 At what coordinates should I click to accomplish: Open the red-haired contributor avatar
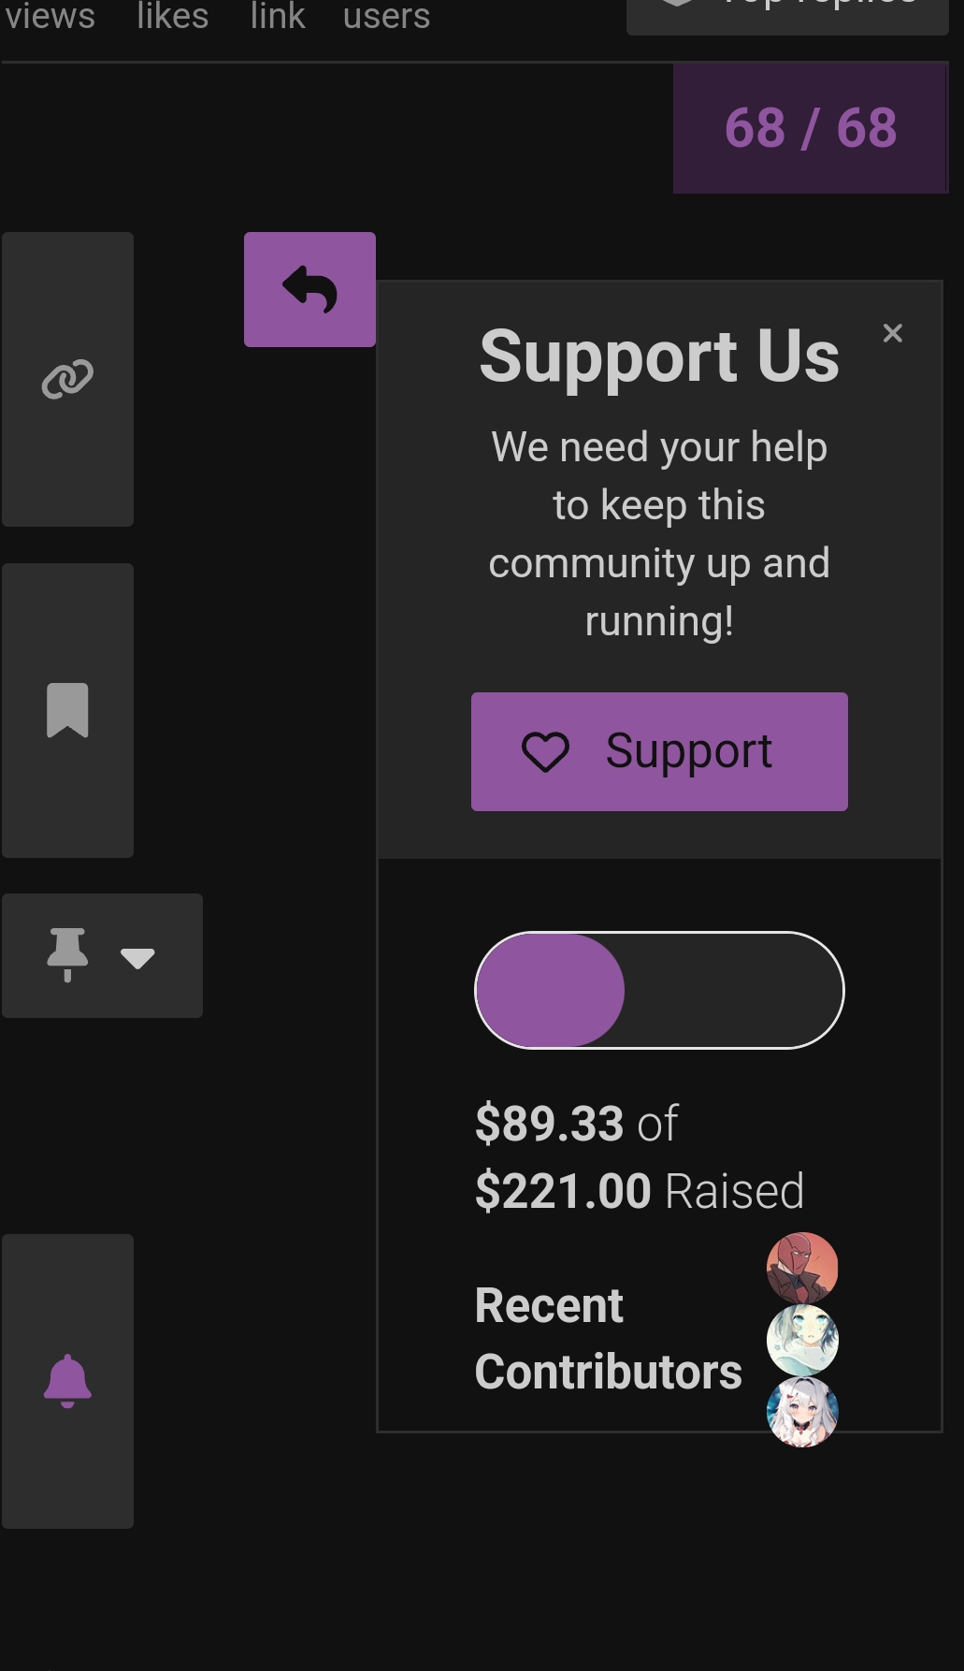[x=802, y=1269]
